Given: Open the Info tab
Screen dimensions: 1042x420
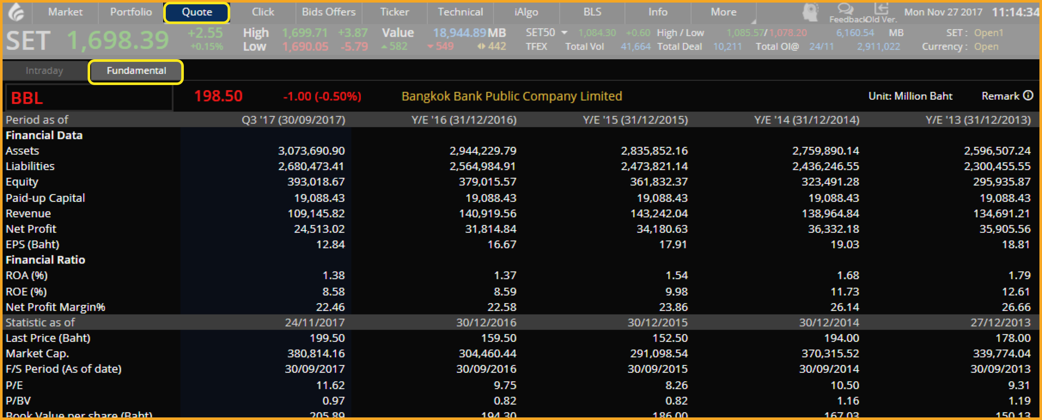Looking at the screenshot, I should [x=658, y=12].
